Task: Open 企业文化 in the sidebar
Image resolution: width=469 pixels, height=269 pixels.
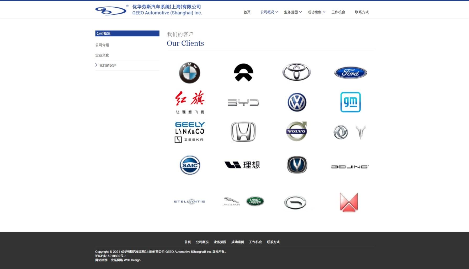Action: point(102,55)
